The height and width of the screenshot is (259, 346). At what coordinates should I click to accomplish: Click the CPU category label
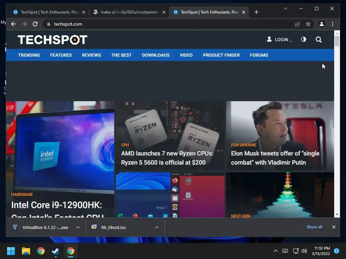pos(125,145)
